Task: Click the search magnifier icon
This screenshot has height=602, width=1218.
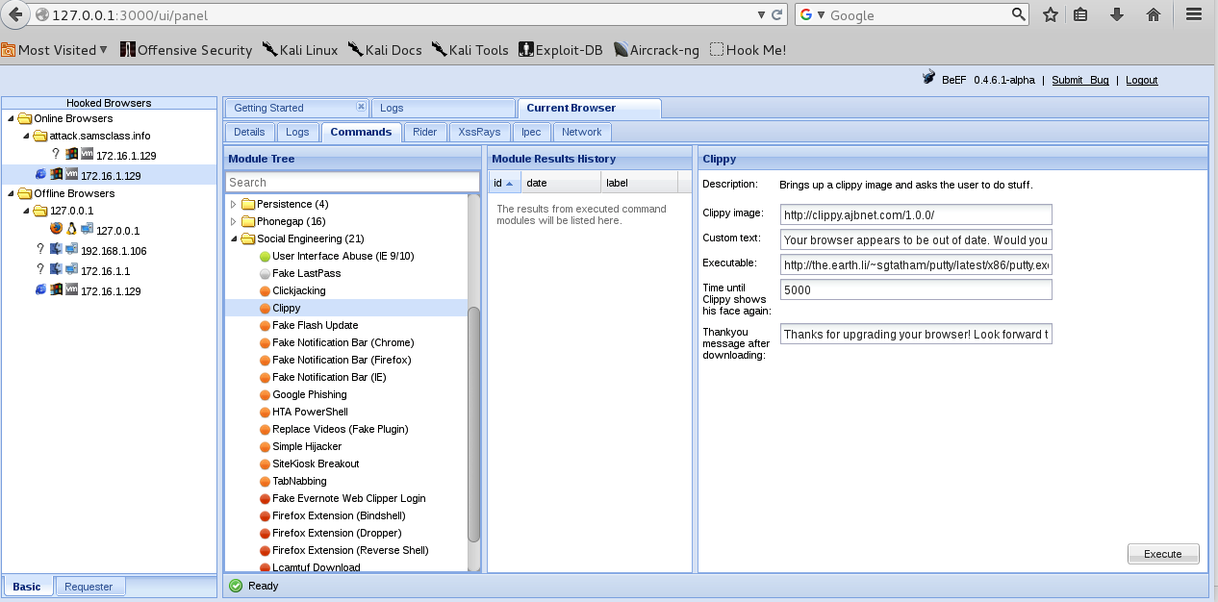Action: pos(1019,14)
